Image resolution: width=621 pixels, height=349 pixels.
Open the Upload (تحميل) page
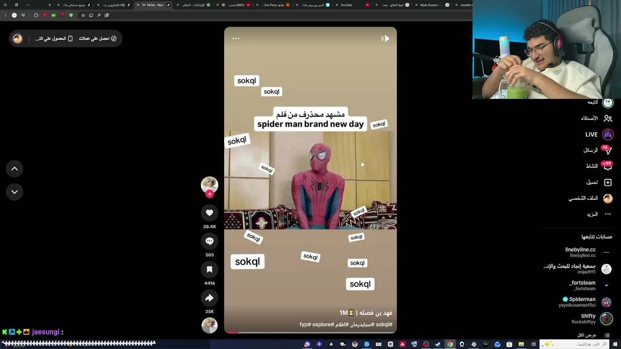[599, 182]
